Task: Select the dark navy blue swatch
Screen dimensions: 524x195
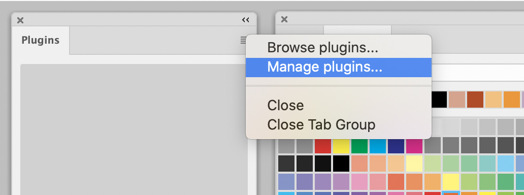Action: [396, 146]
